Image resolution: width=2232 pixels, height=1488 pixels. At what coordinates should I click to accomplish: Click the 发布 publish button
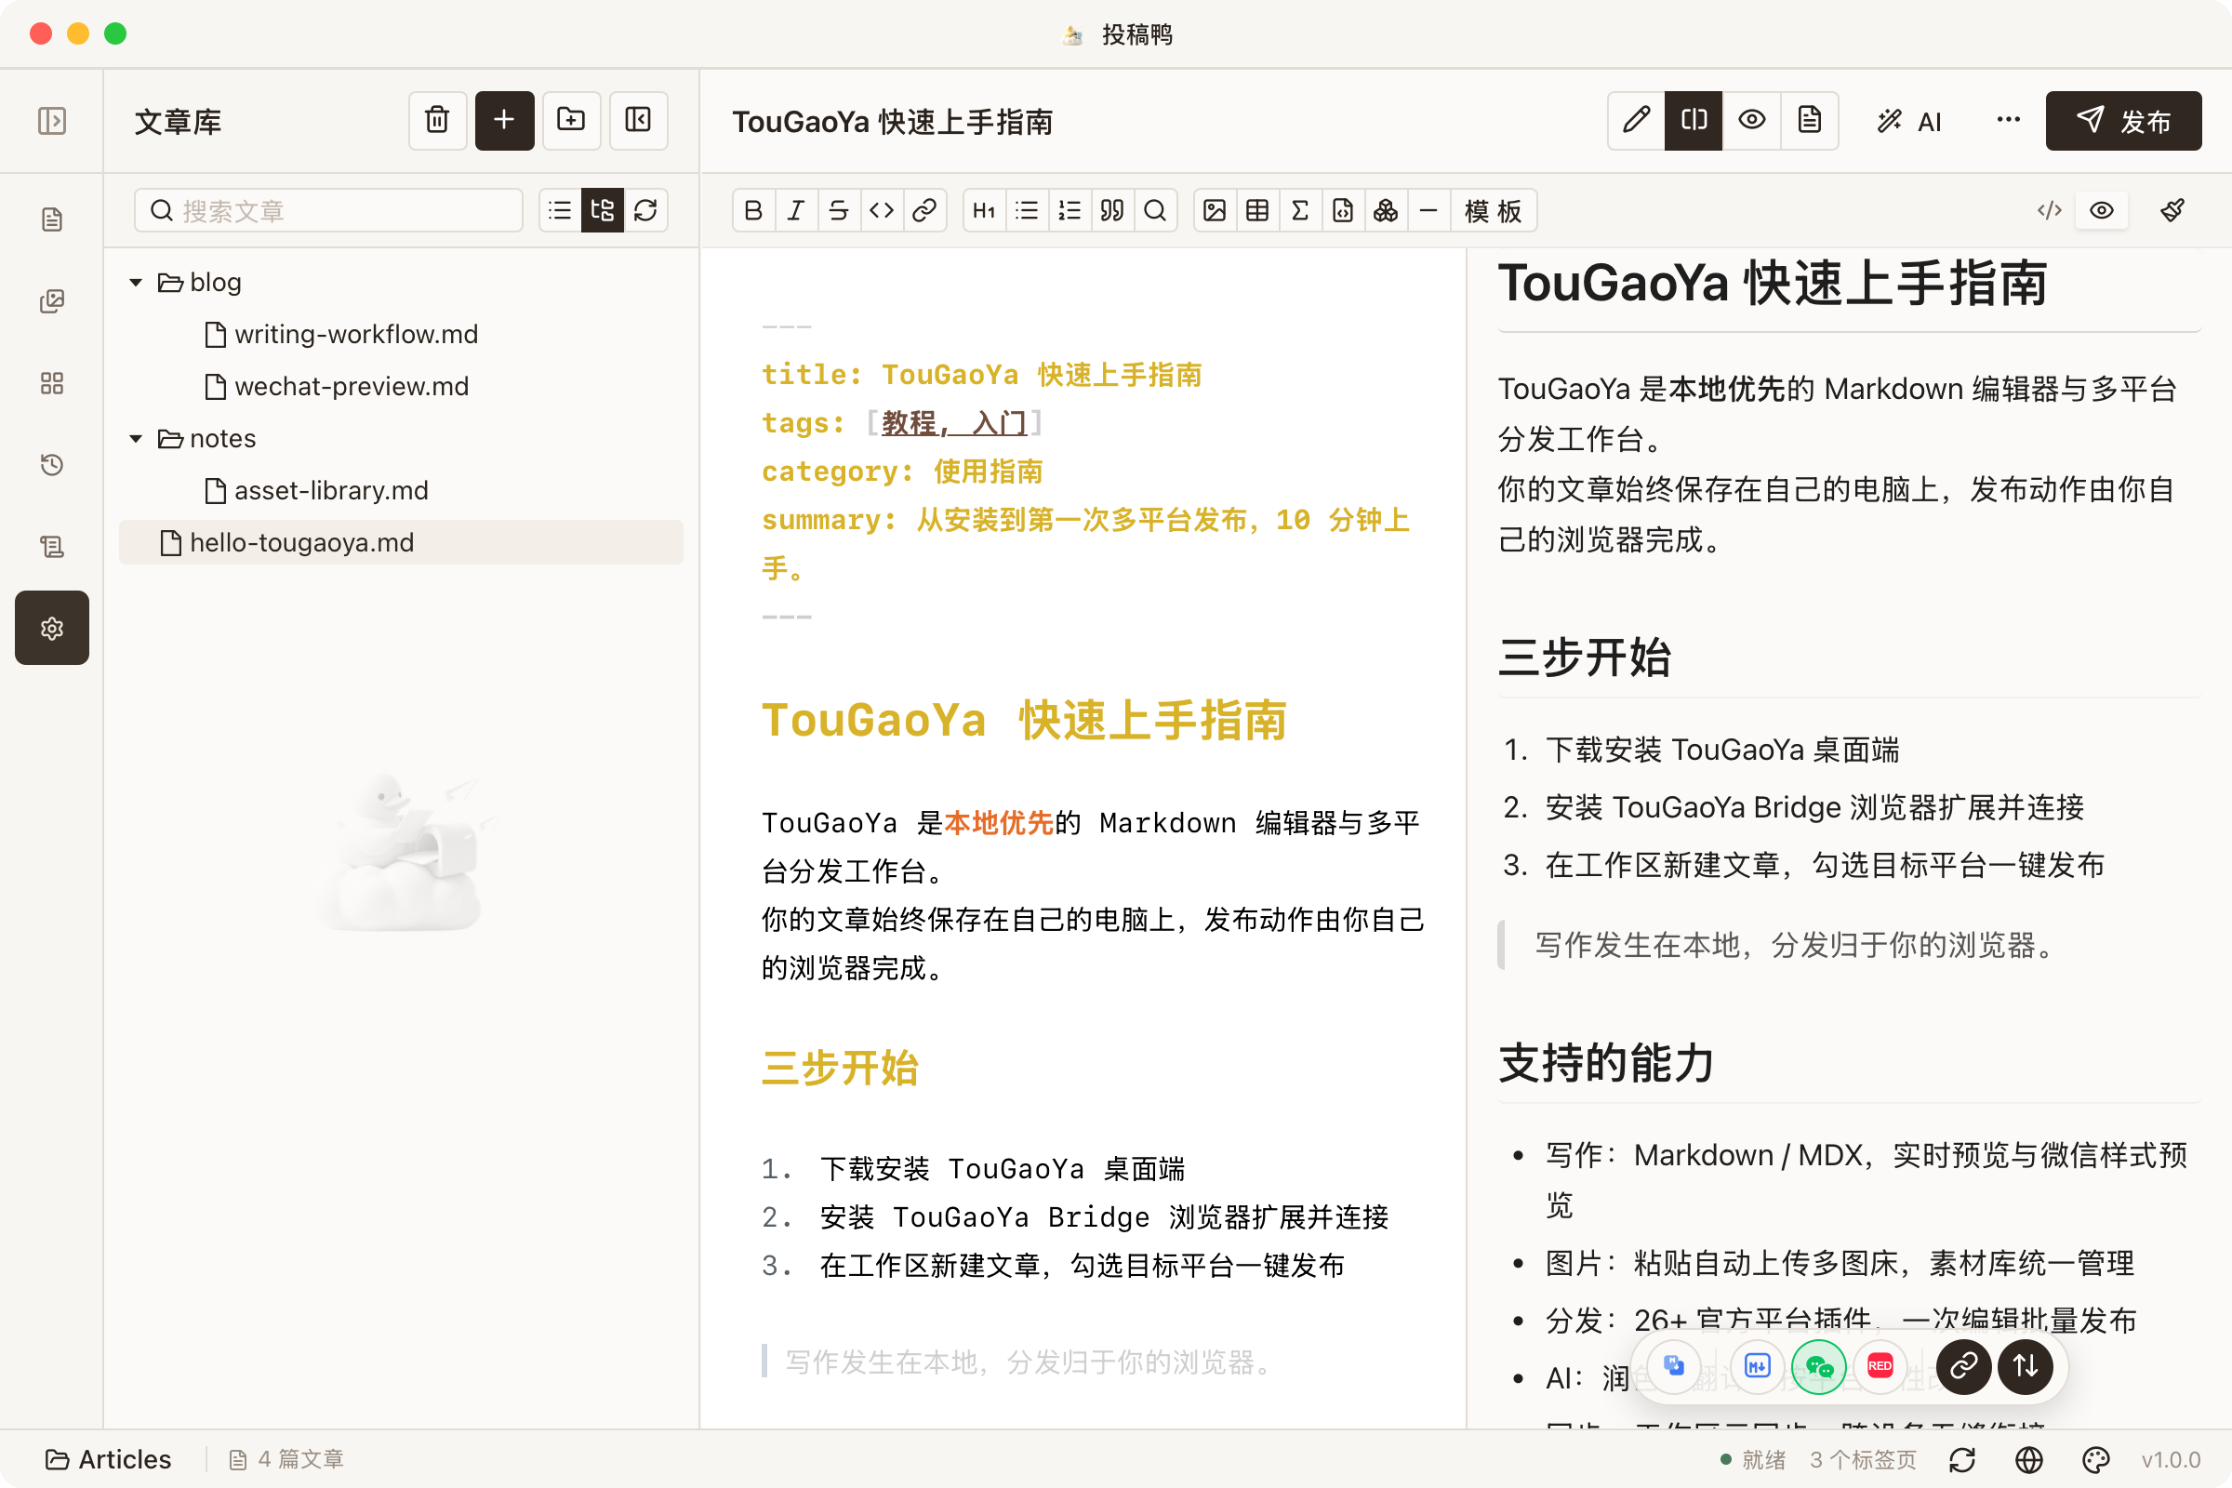tap(2123, 121)
